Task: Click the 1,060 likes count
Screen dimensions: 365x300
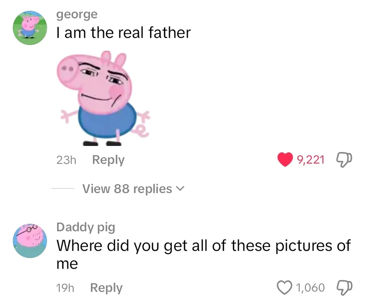Action: point(311,288)
